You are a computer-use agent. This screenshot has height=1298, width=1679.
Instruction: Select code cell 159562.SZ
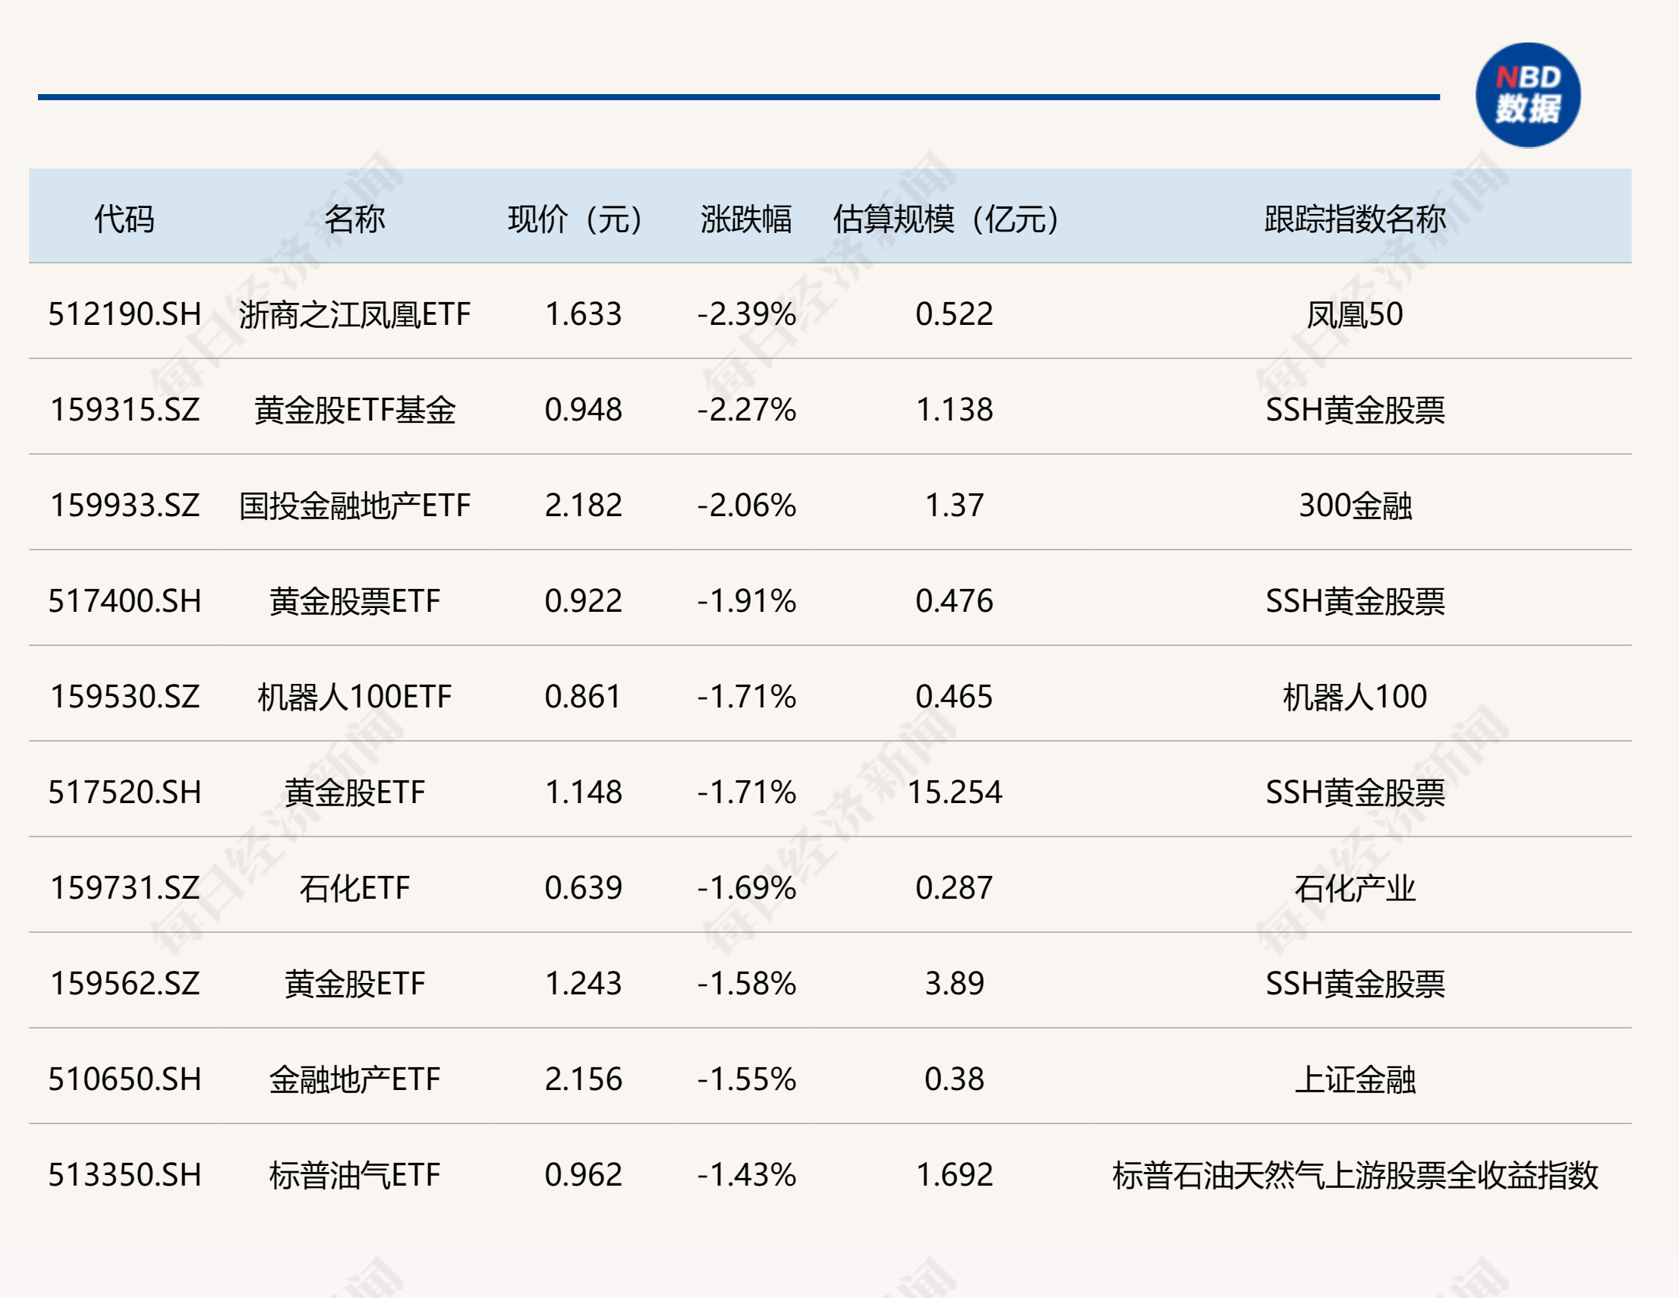pyautogui.click(x=124, y=984)
